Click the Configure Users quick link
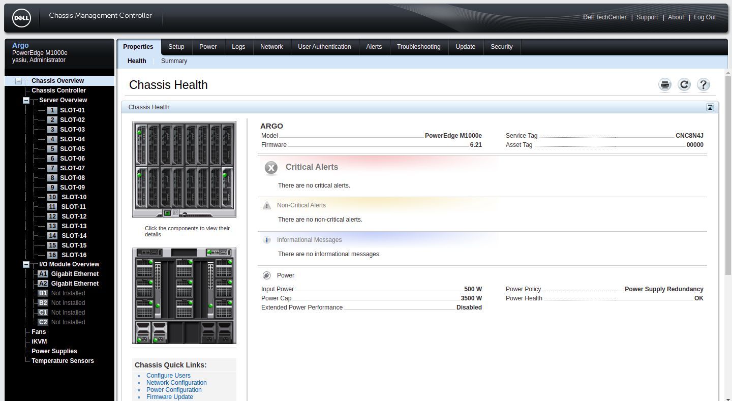 pos(168,376)
